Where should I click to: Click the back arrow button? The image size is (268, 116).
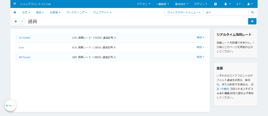coord(16,21)
